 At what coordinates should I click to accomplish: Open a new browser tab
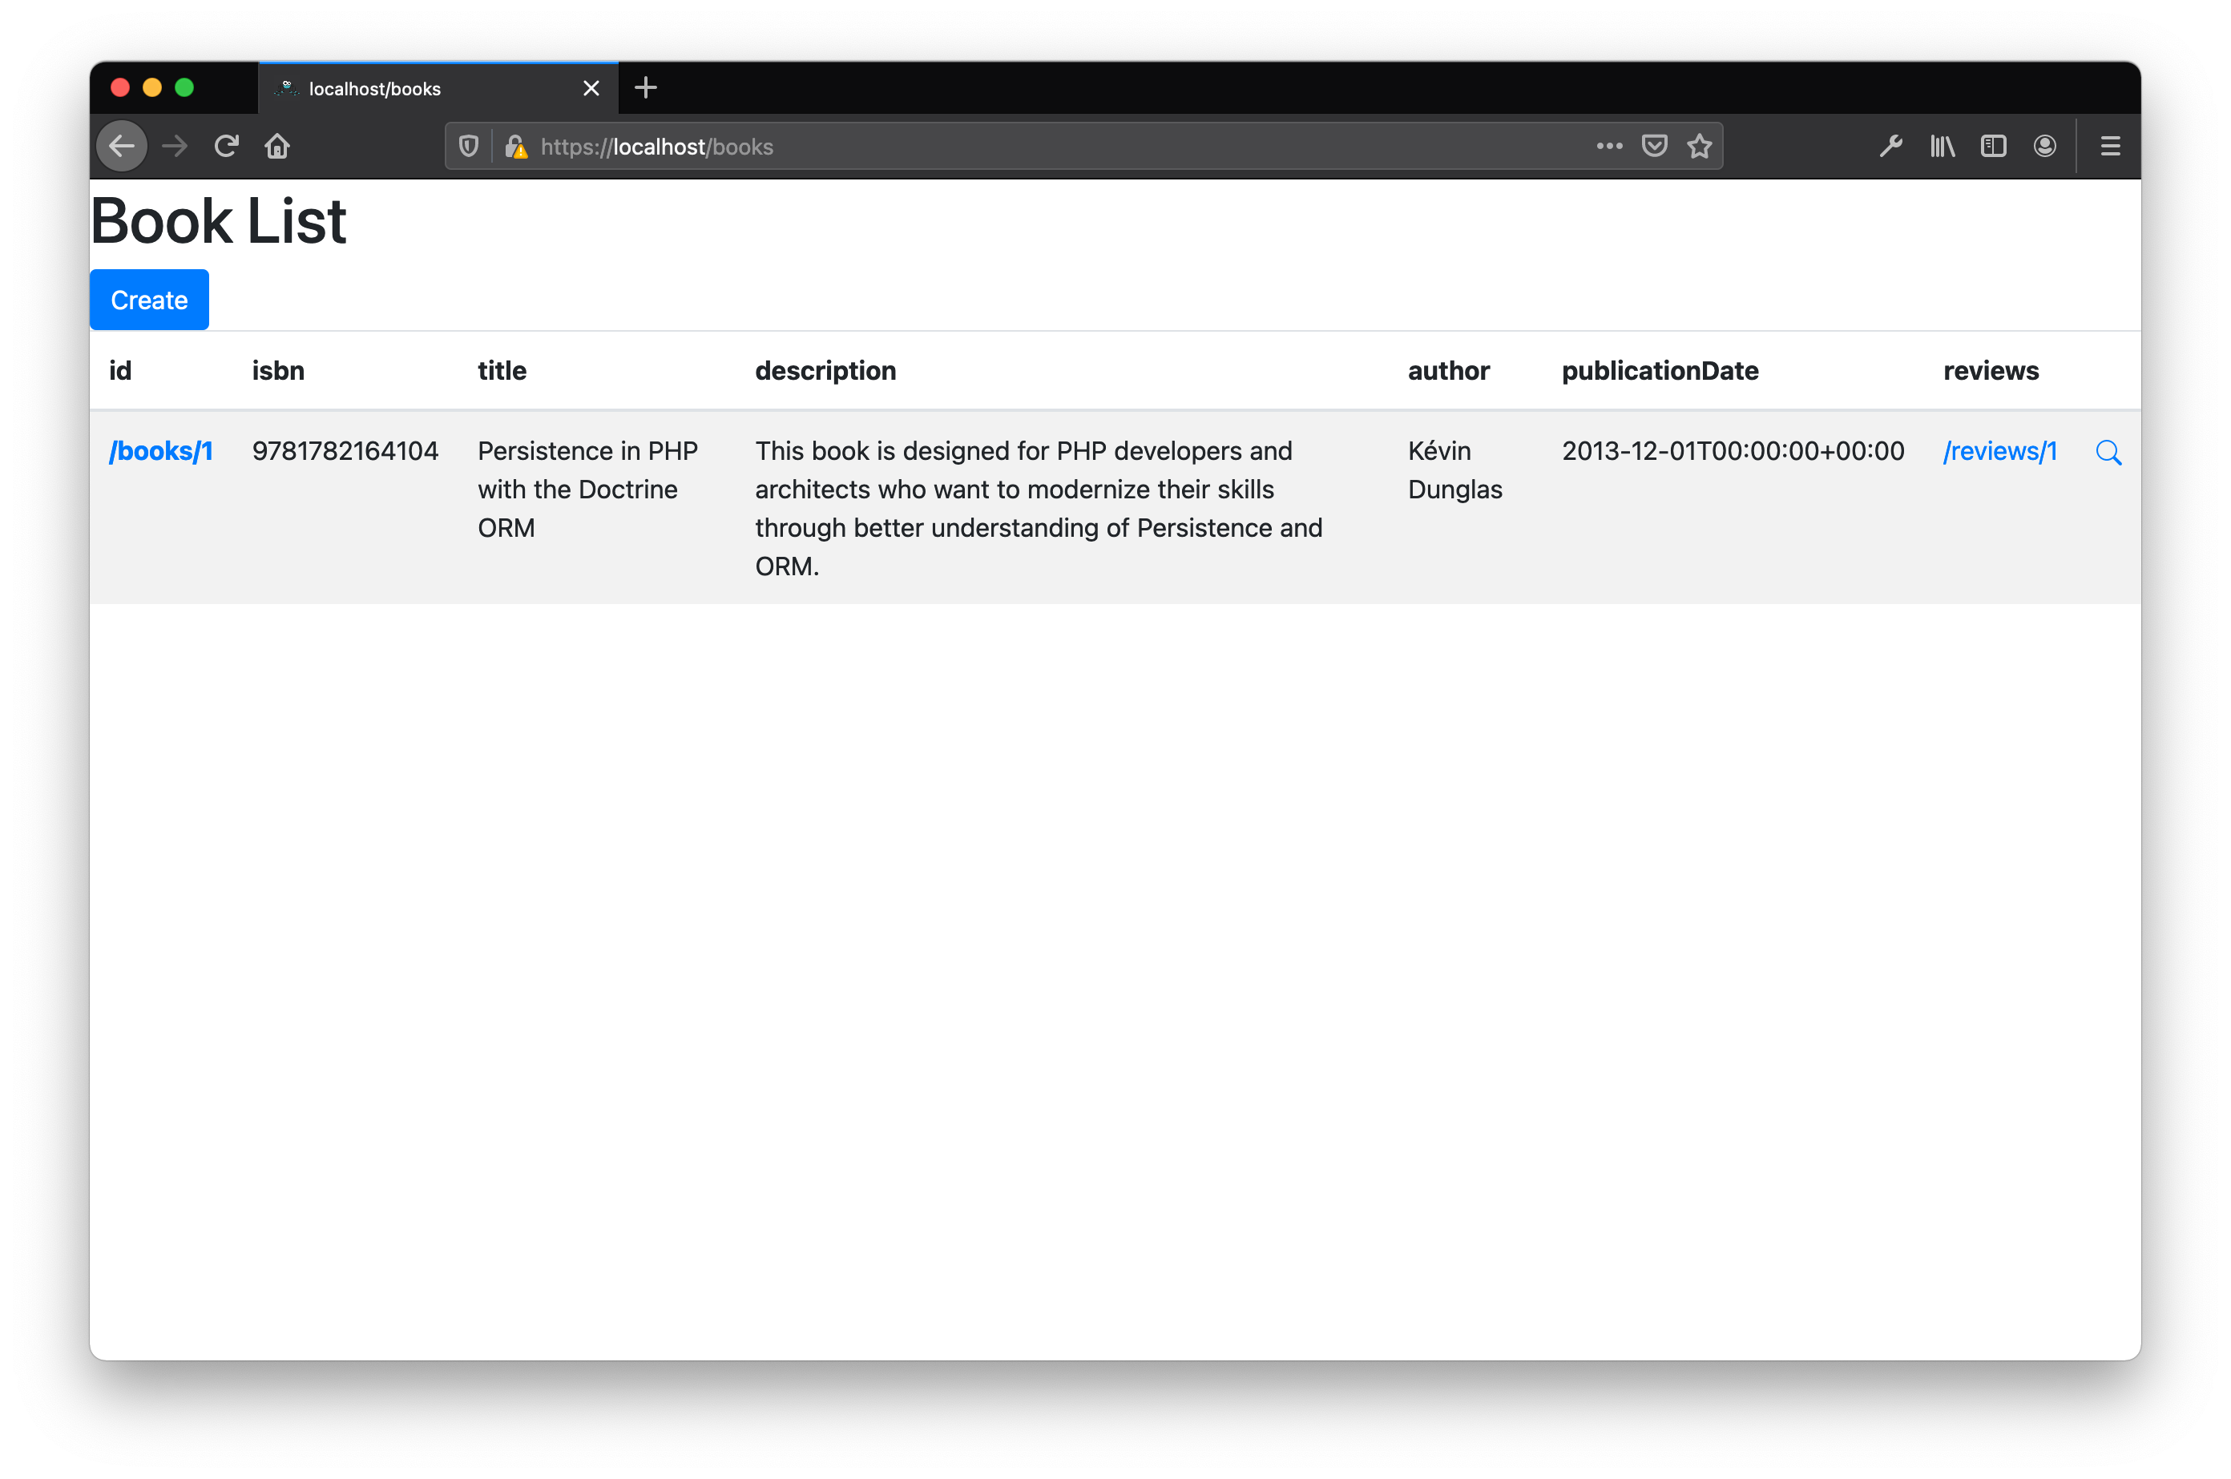645,87
